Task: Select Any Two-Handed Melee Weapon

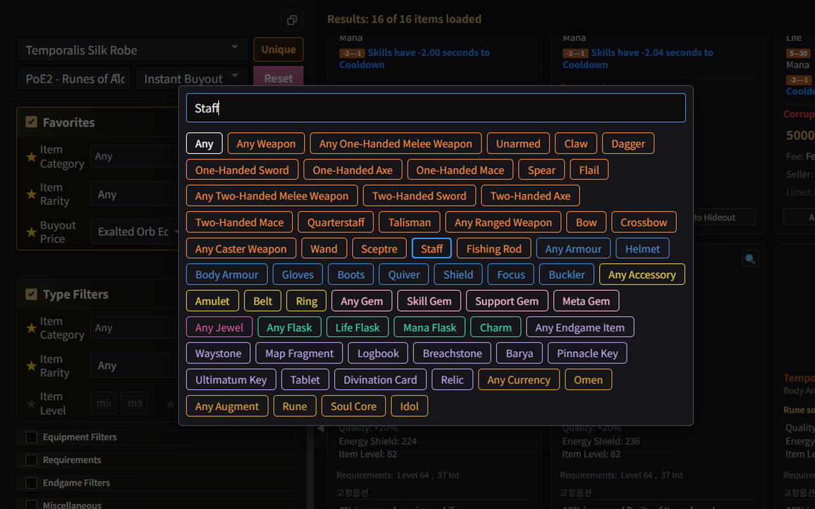Action: [272, 196]
